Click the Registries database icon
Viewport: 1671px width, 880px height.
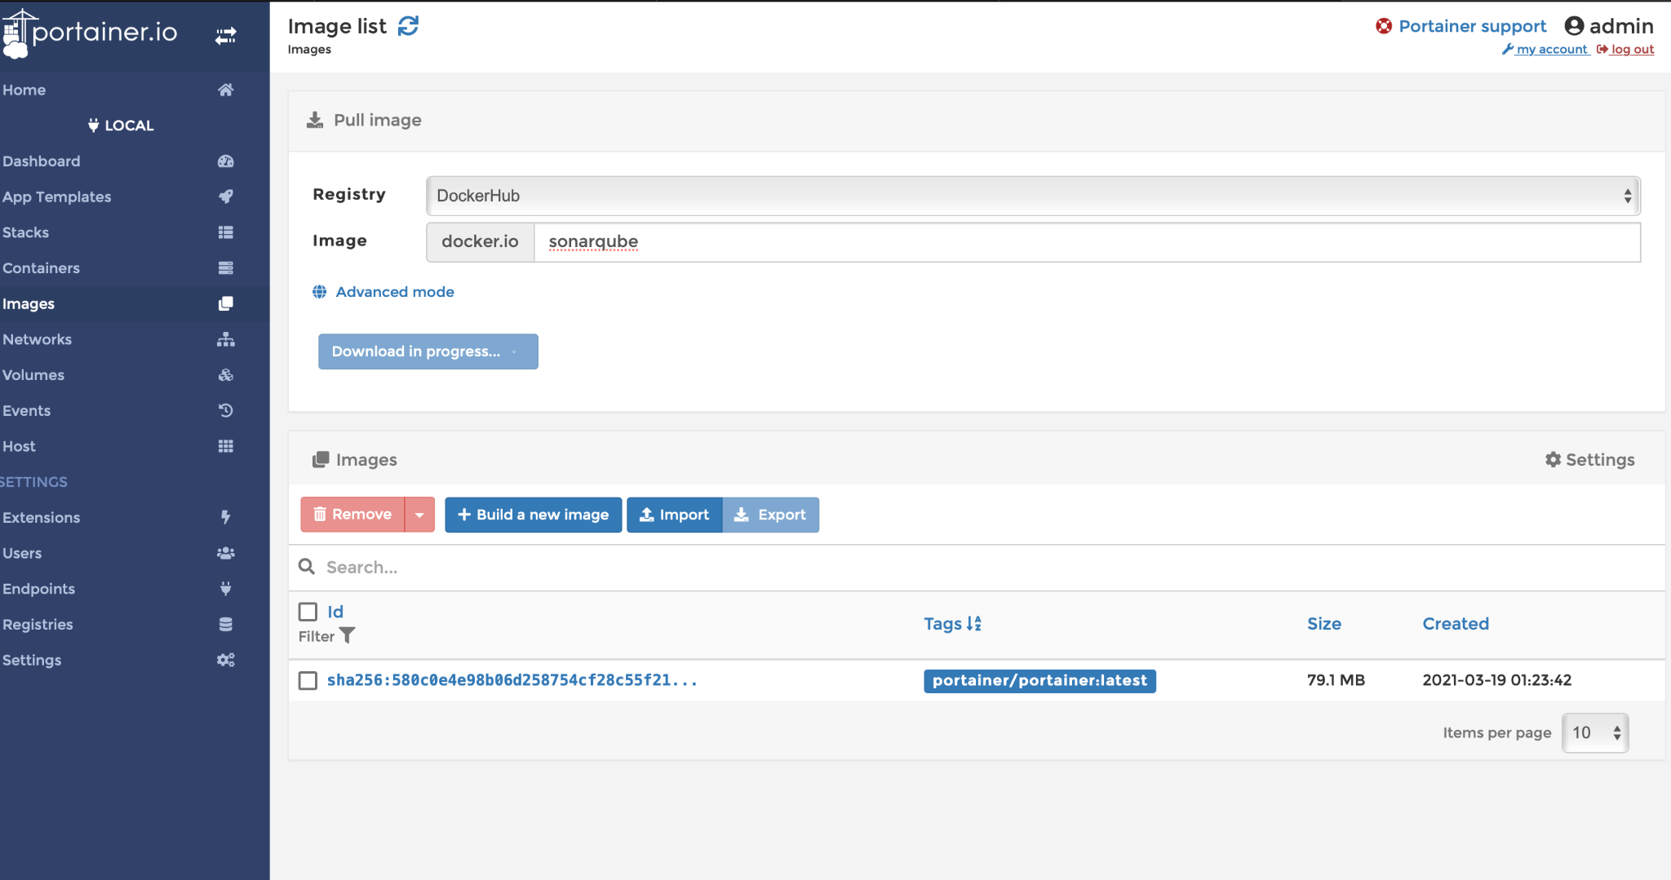[226, 625]
